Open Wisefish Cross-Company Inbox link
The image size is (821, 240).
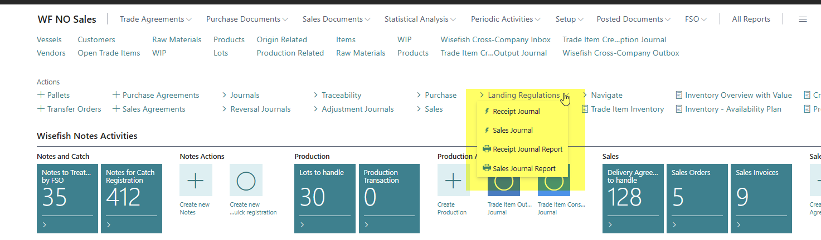[495, 39]
